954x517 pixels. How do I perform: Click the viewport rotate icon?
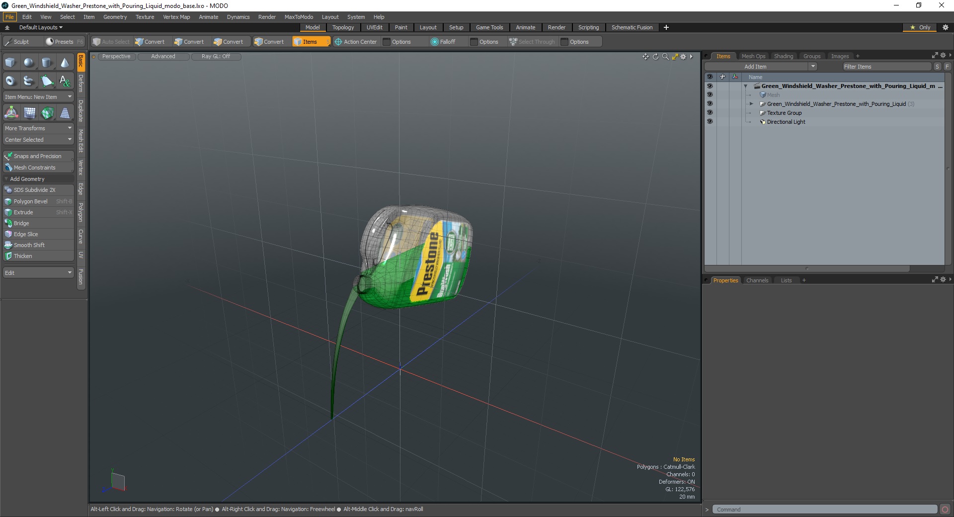pyautogui.click(x=655, y=57)
